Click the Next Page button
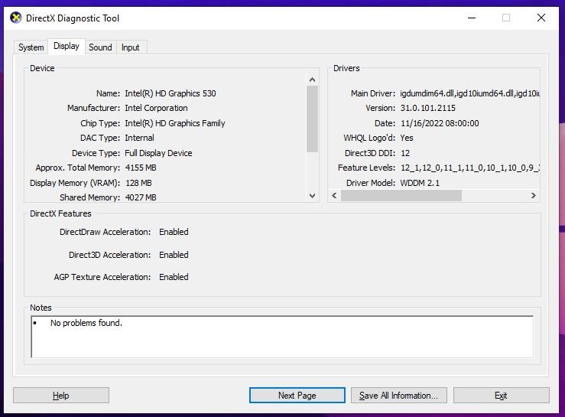565x417 pixels. click(297, 396)
